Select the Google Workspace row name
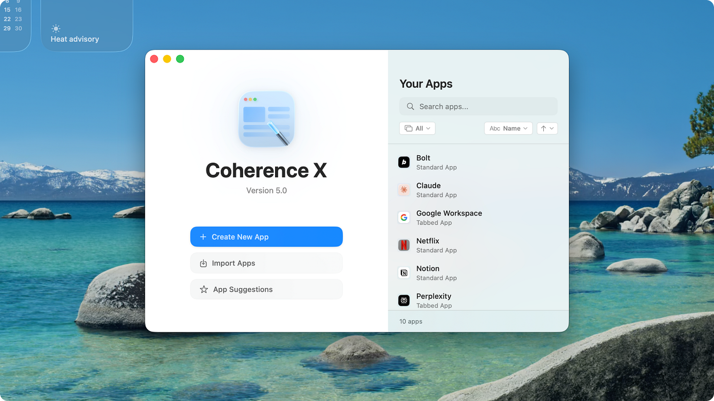This screenshot has height=401, width=714. click(x=449, y=213)
